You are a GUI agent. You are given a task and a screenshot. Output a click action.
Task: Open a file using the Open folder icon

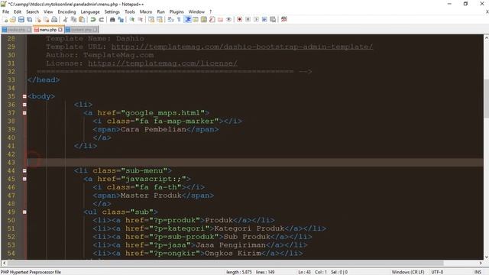pos(13,19)
